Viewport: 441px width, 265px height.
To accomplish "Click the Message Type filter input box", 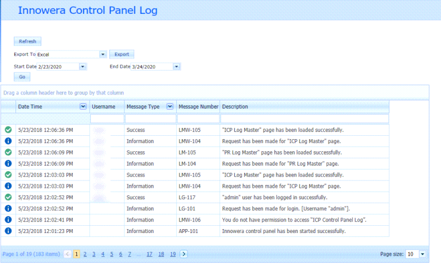I will click(150, 119).
